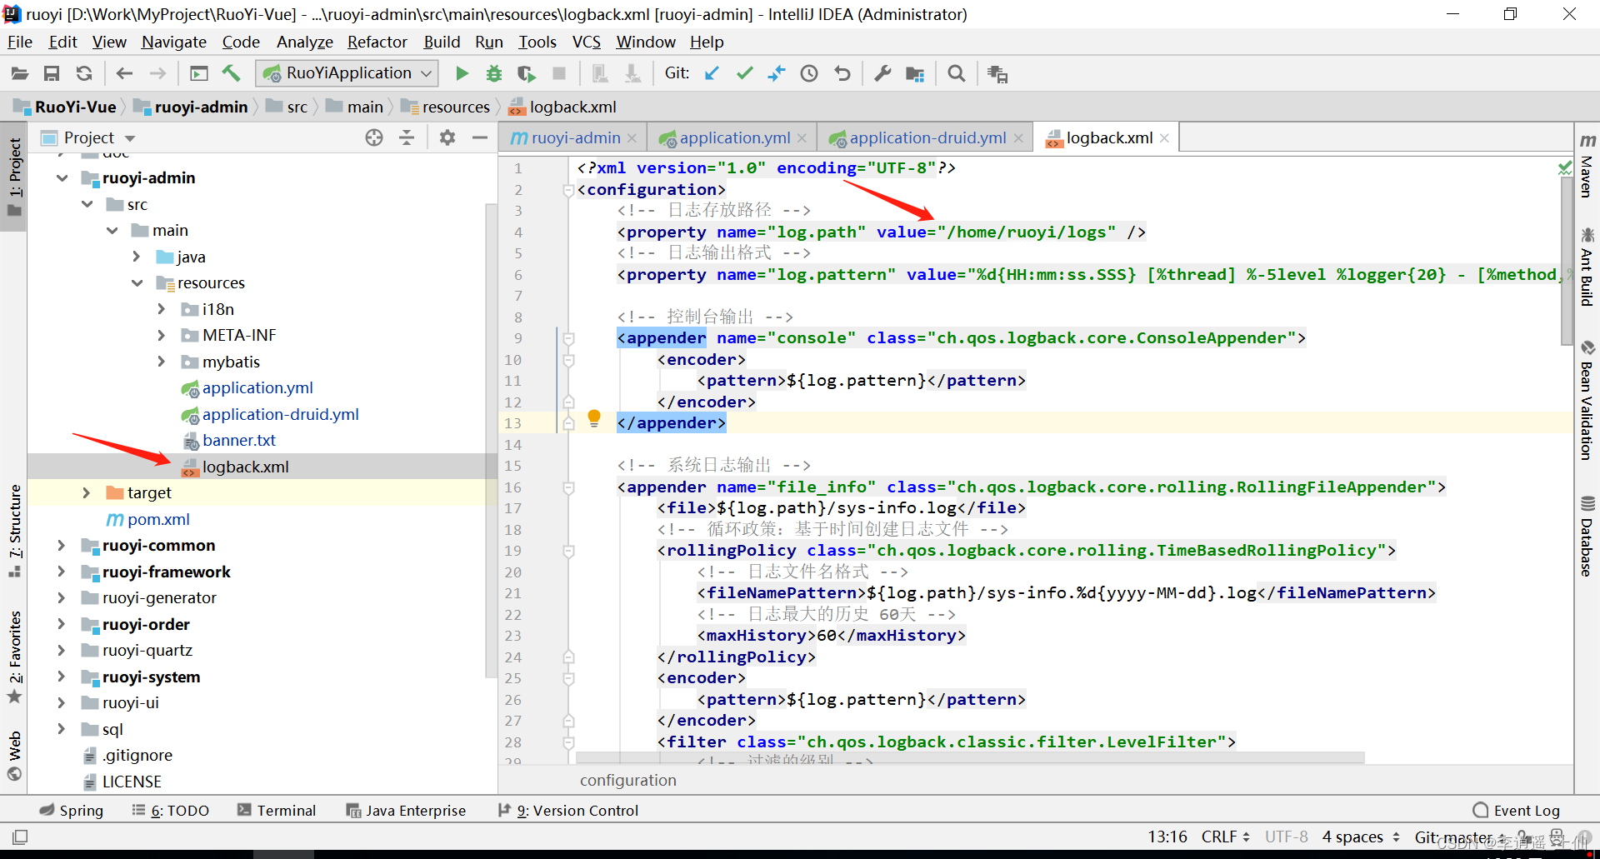Switch to the ruoyi-admin editor tab
The height and width of the screenshot is (859, 1600).
pyautogui.click(x=575, y=137)
